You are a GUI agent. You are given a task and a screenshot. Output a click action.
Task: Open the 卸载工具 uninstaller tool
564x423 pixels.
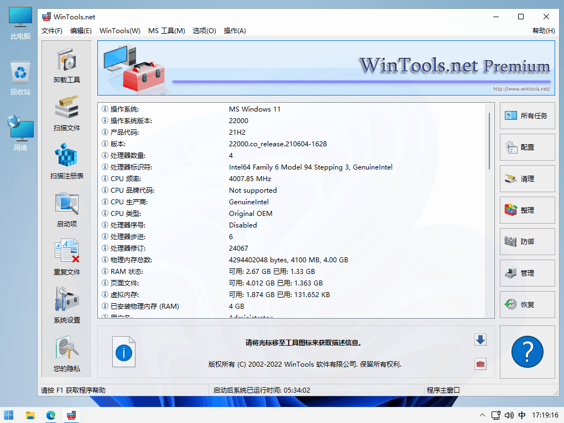point(67,66)
